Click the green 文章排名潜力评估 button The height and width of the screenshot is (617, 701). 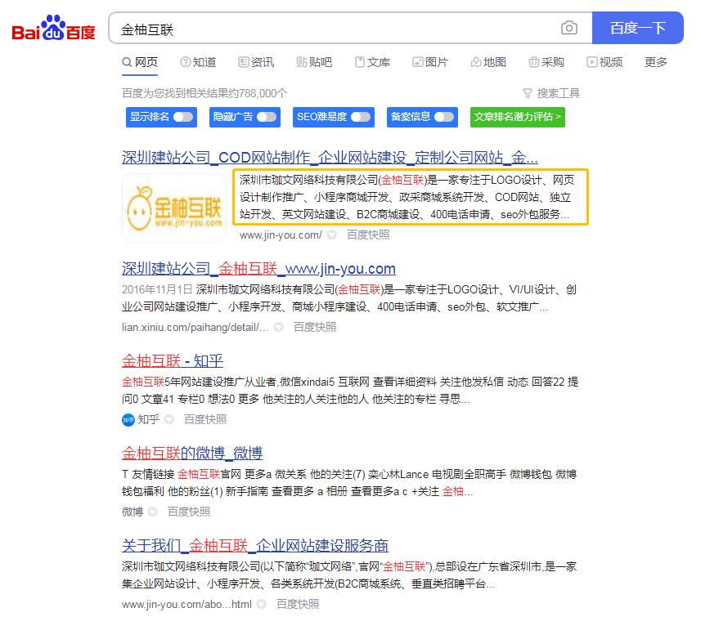click(518, 117)
